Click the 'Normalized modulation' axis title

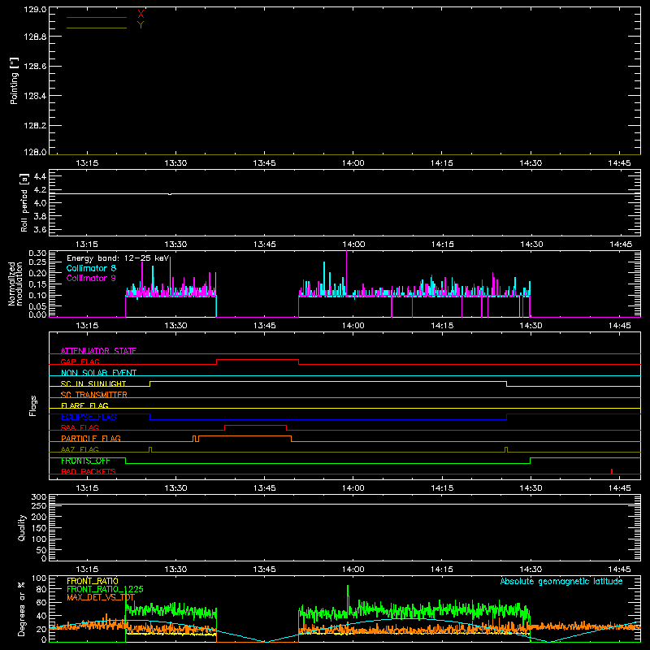point(15,284)
